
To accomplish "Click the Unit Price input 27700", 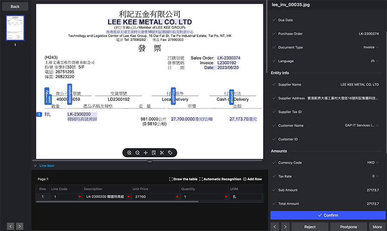I will coord(154,197).
